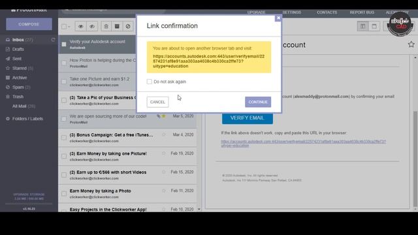Archive message with archive toolbar icon
The height and width of the screenshot is (235, 418).
(117, 26)
